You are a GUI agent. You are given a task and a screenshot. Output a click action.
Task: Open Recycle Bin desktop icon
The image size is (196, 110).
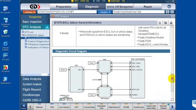coord(6,33)
